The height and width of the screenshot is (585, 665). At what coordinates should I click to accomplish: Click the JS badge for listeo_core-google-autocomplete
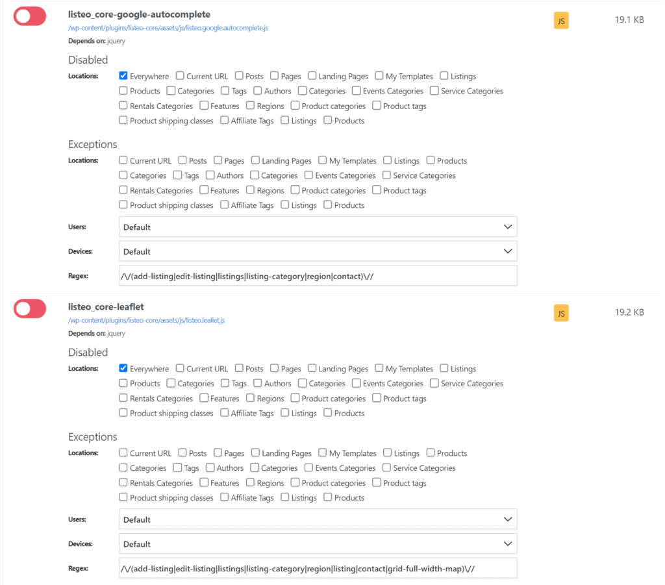[x=560, y=20]
